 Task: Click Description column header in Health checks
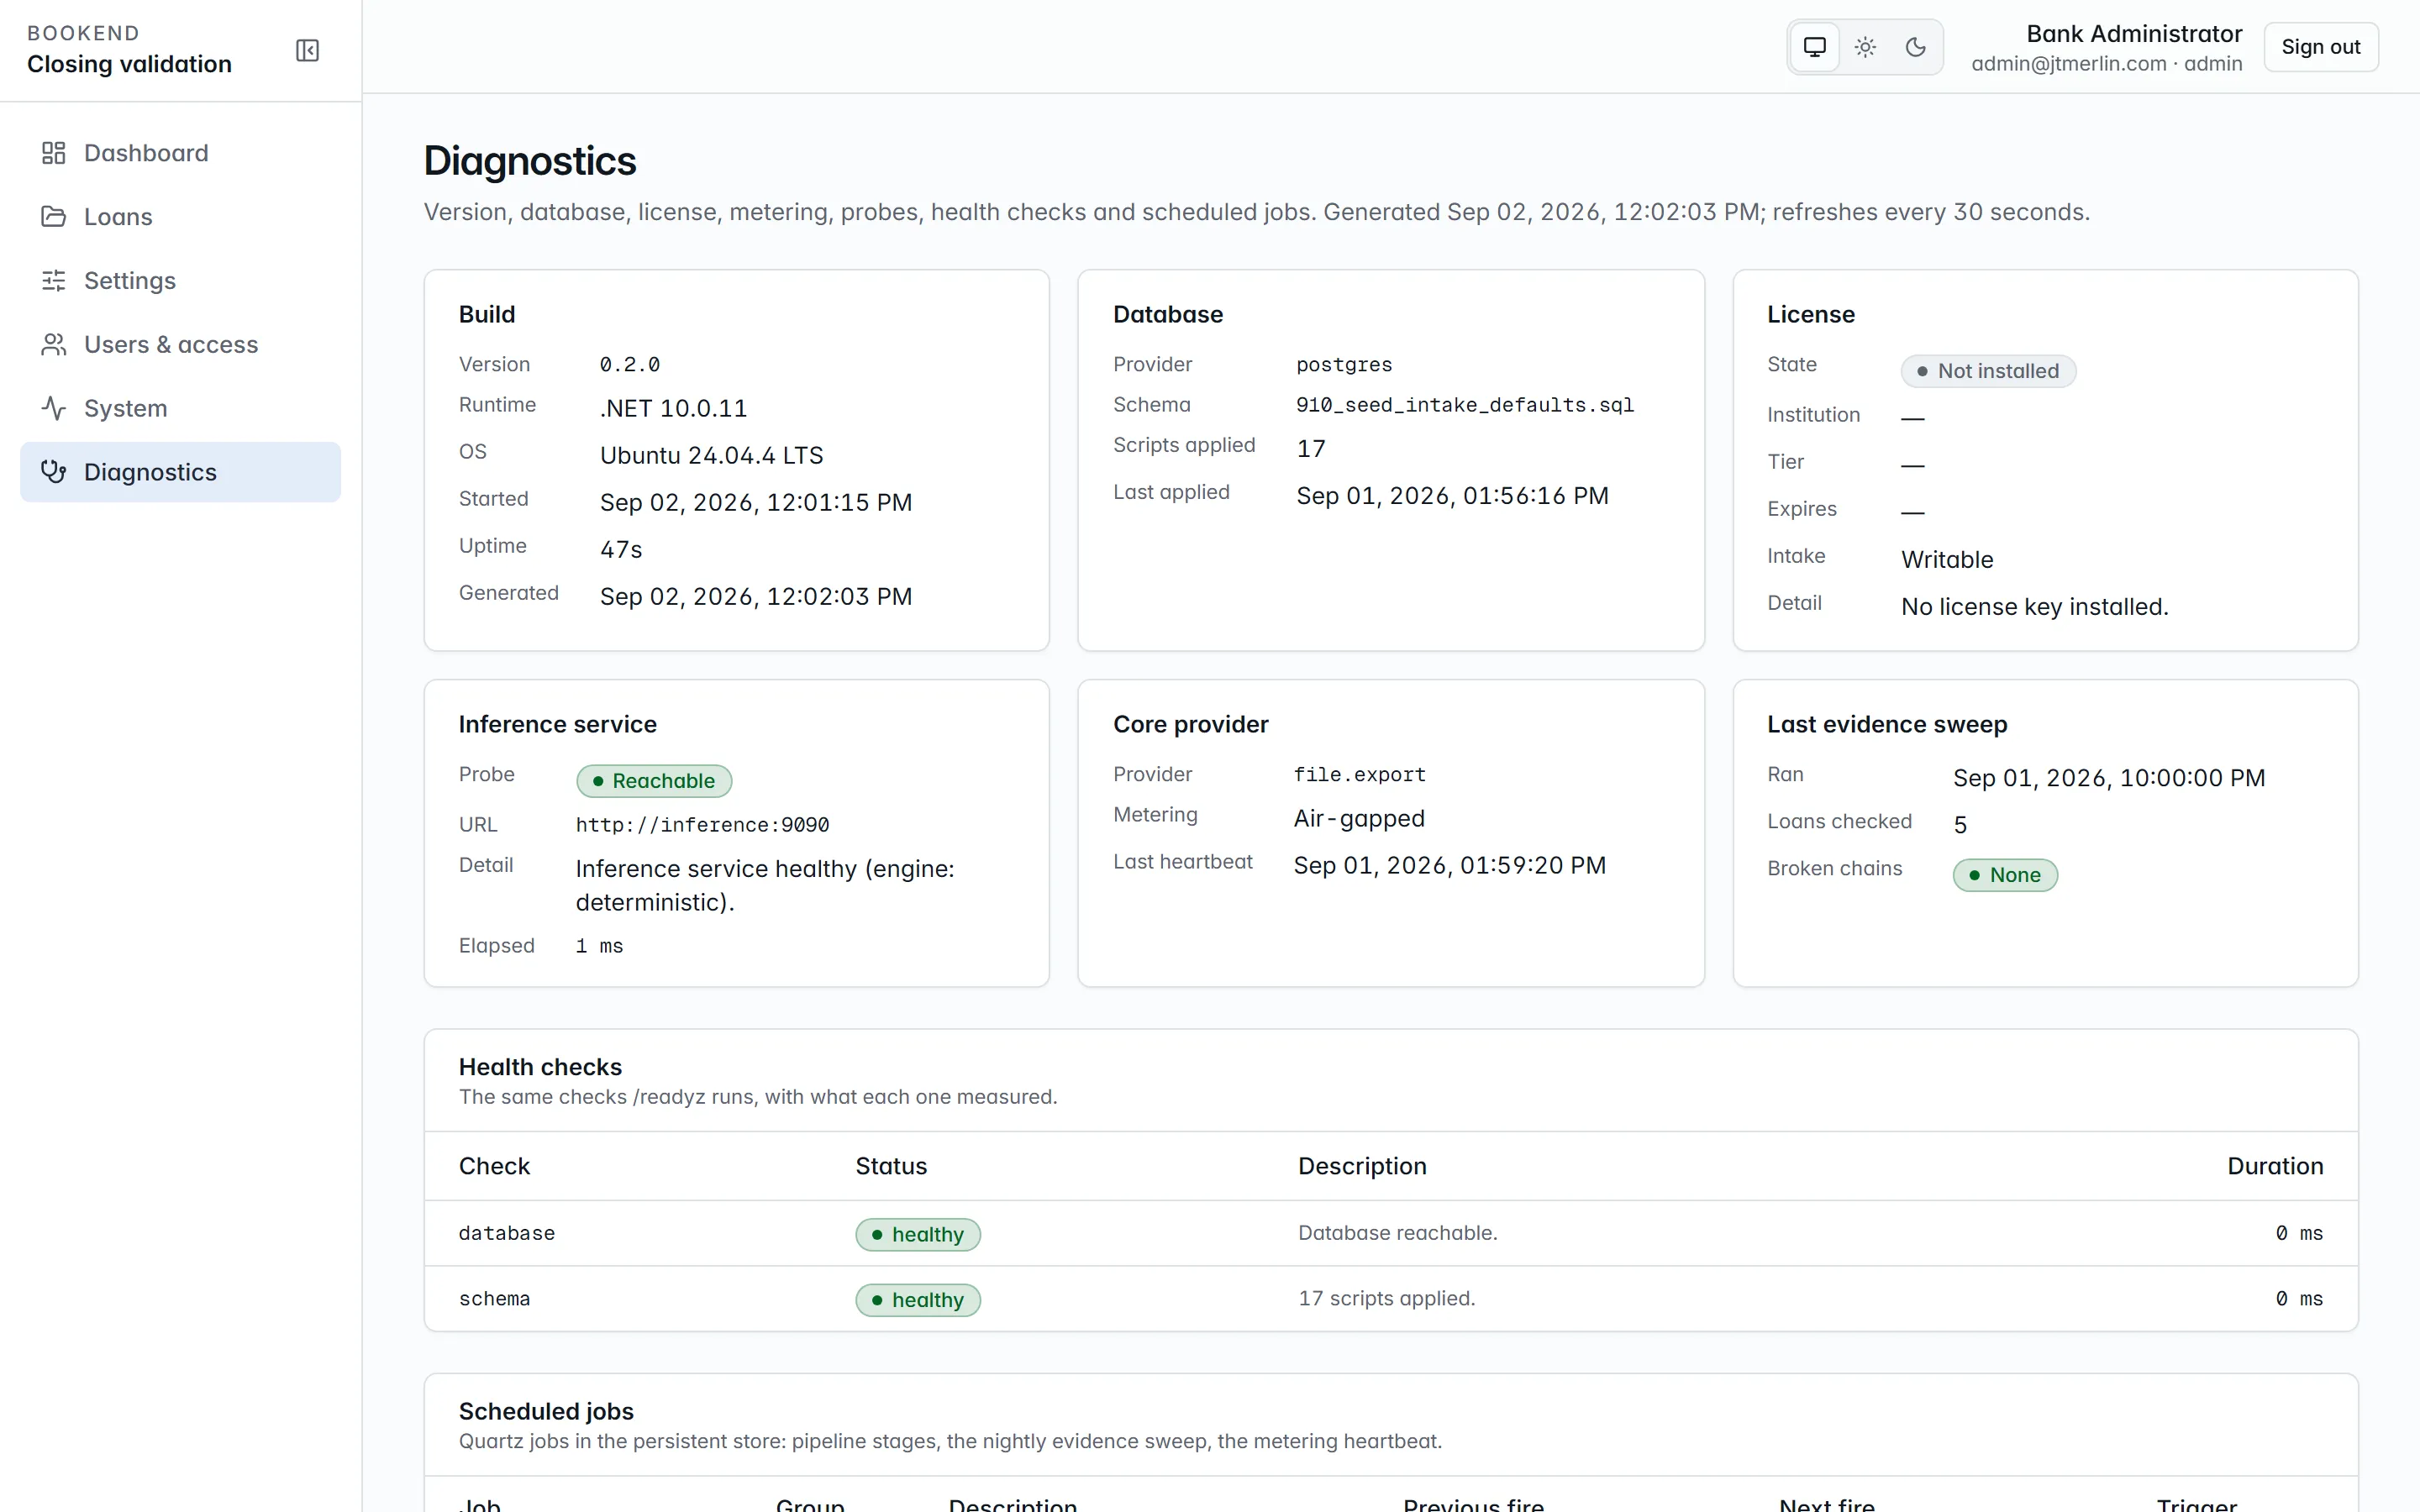click(1362, 1166)
